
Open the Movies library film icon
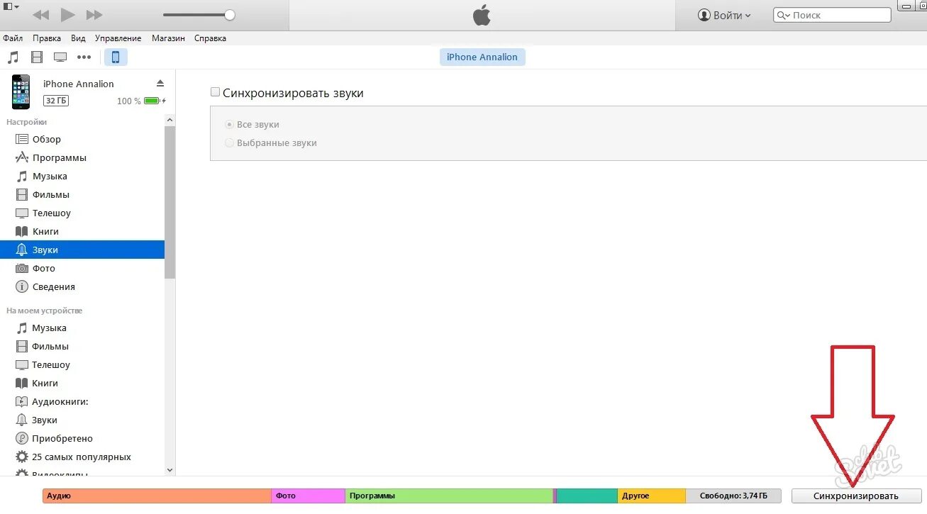(x=37, y=57)
